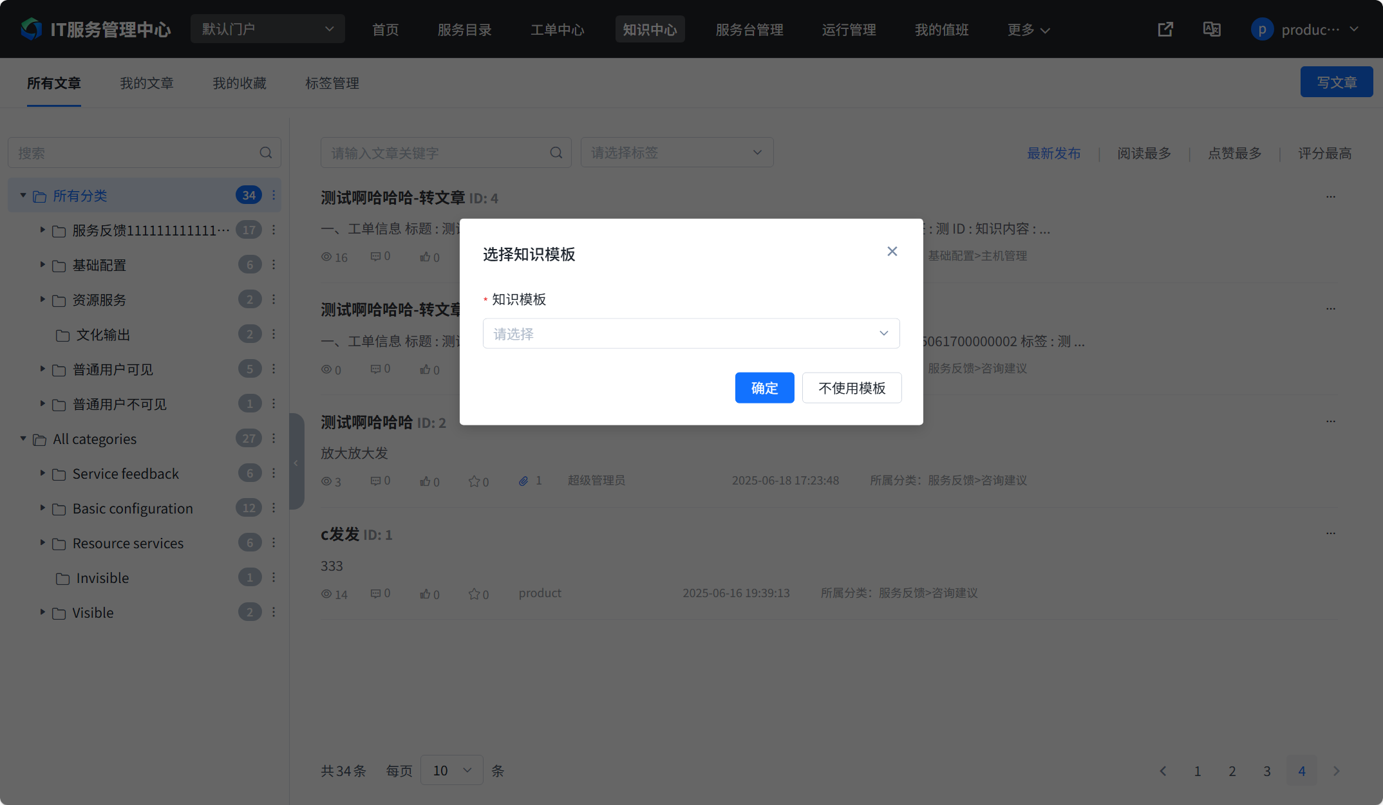Go to next page with the right arrow

coord(1336,771)
